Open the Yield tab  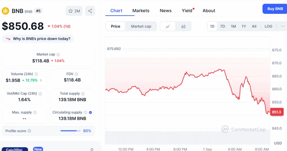[187, 11]
